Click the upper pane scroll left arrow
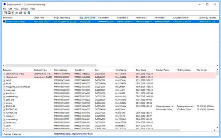The image size is (221, 138). 4,65
